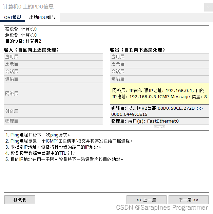Screen dimensions: 213x214
Task: Click the input 链路层 row
Action: [x=54, y=111]
